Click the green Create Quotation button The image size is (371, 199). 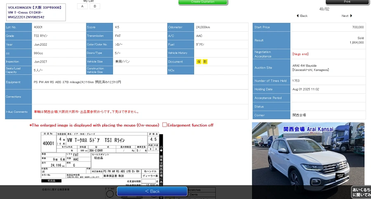(x=203, y=2)
